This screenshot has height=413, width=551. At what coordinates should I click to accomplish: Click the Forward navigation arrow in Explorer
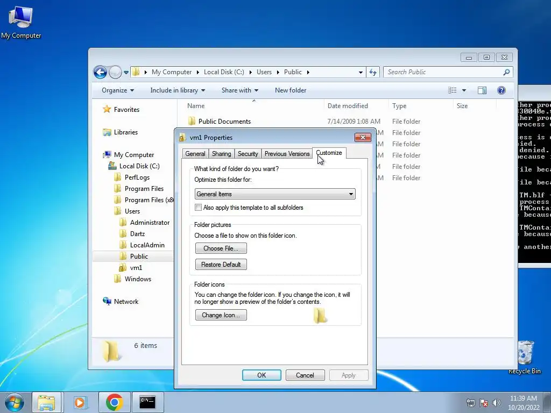point(115,73)
